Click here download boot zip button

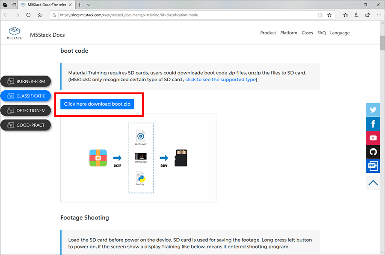97,104
